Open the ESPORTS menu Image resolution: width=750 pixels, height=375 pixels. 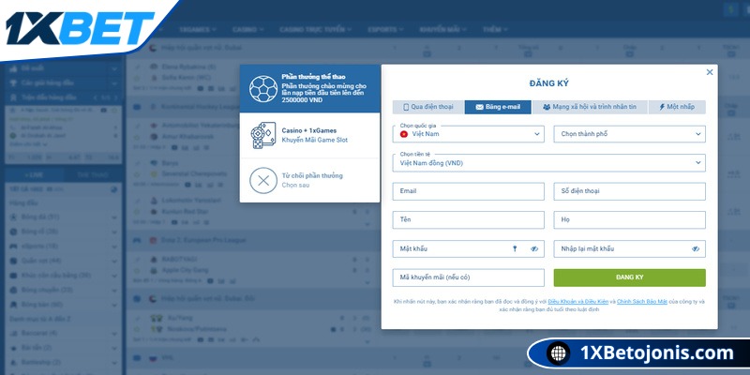386,30
